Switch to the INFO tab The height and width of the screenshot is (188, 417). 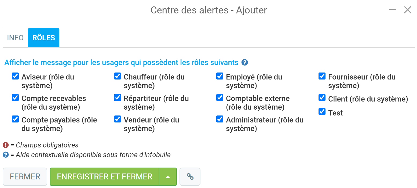pyautogui.click(x=15, y=38)
